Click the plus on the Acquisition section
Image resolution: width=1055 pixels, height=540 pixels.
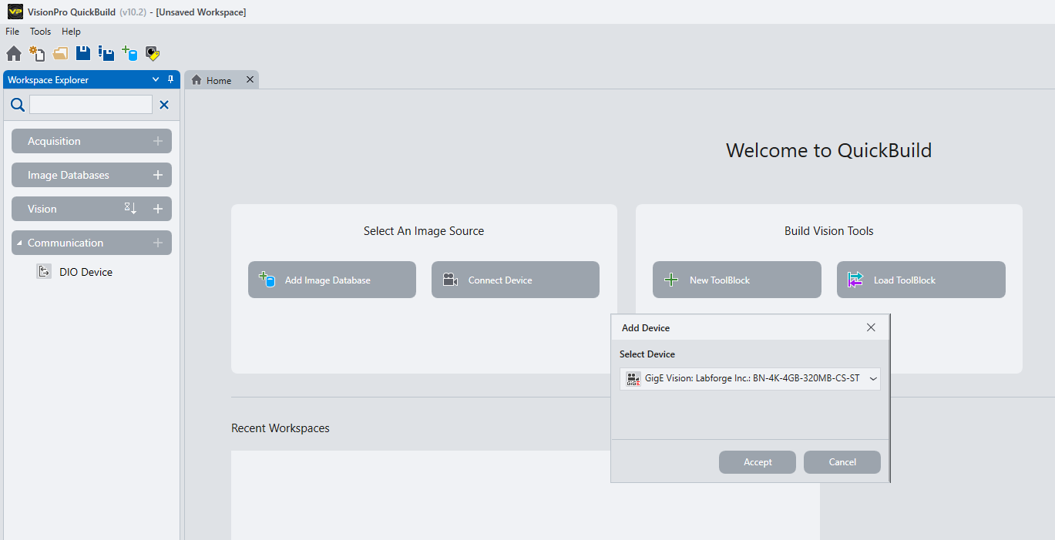coord(158,141)
